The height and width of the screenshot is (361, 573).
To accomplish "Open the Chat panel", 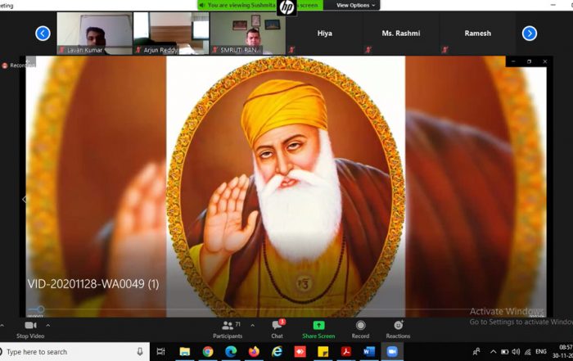I will 277,330.
